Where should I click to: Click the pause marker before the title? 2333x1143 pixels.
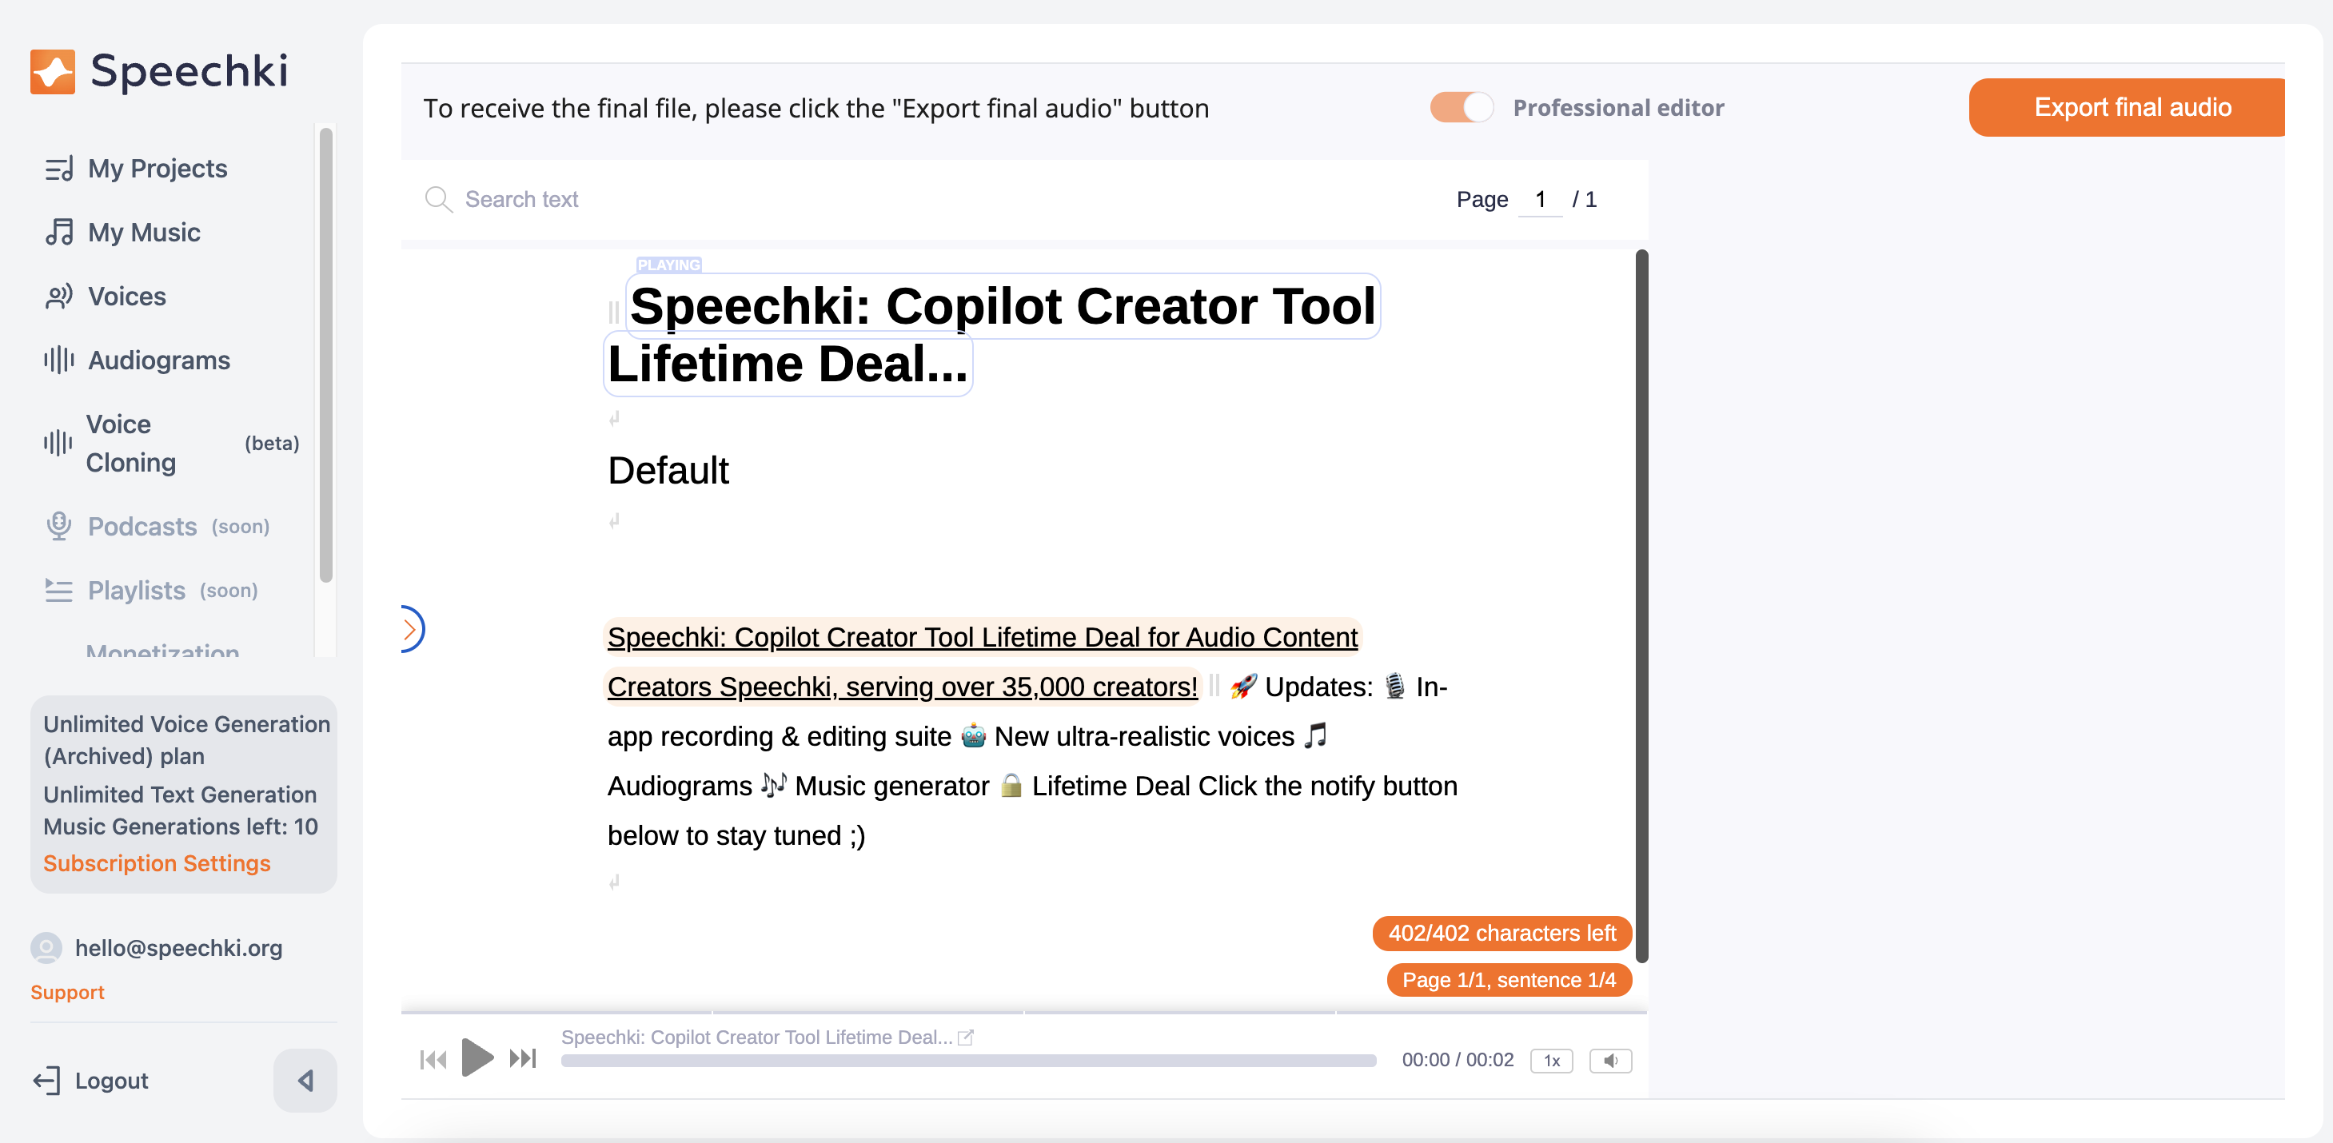614,313
